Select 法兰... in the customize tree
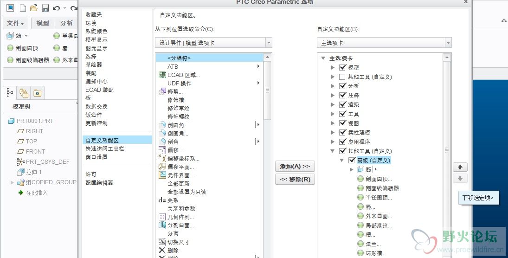508x258 pixels. tap(369, 244)
